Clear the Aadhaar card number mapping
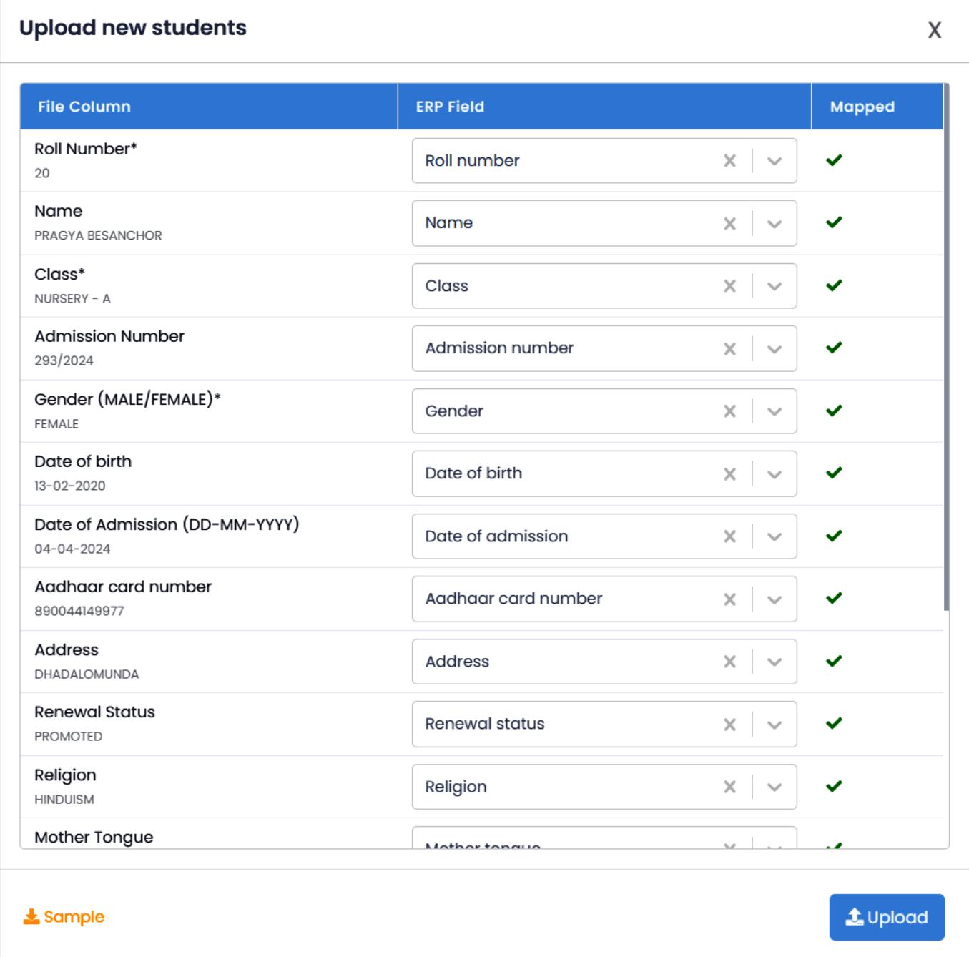Image resolution: width=969 pixels, height=957 pixels. pos(729,599)
